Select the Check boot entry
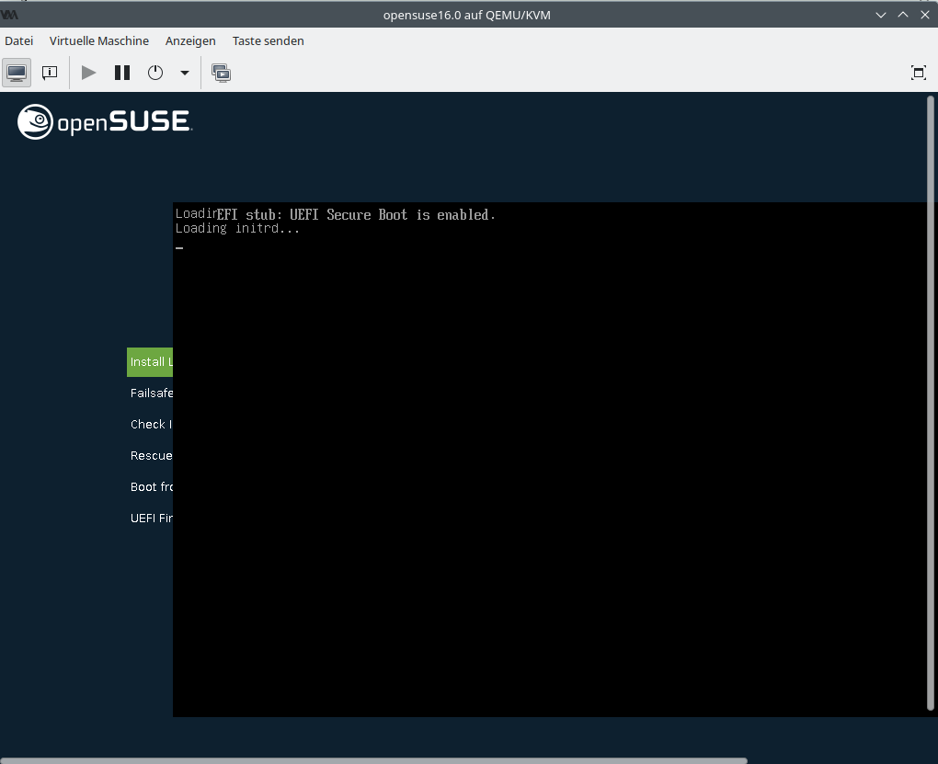This screenshot has height=764, width=938. [152, 424]
